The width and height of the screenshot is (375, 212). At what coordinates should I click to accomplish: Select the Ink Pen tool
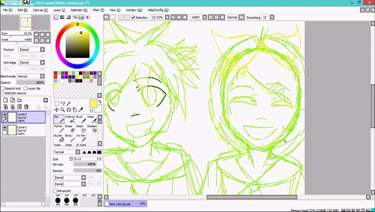point(81,138)
